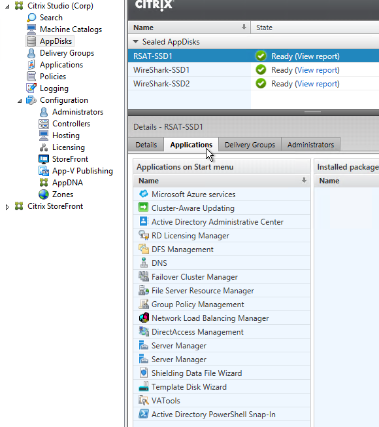Image resolution: width=379 pixels, height=427 pixels.
Task: Select Delivery Groups in the tree
Action: tap(67, 53)
